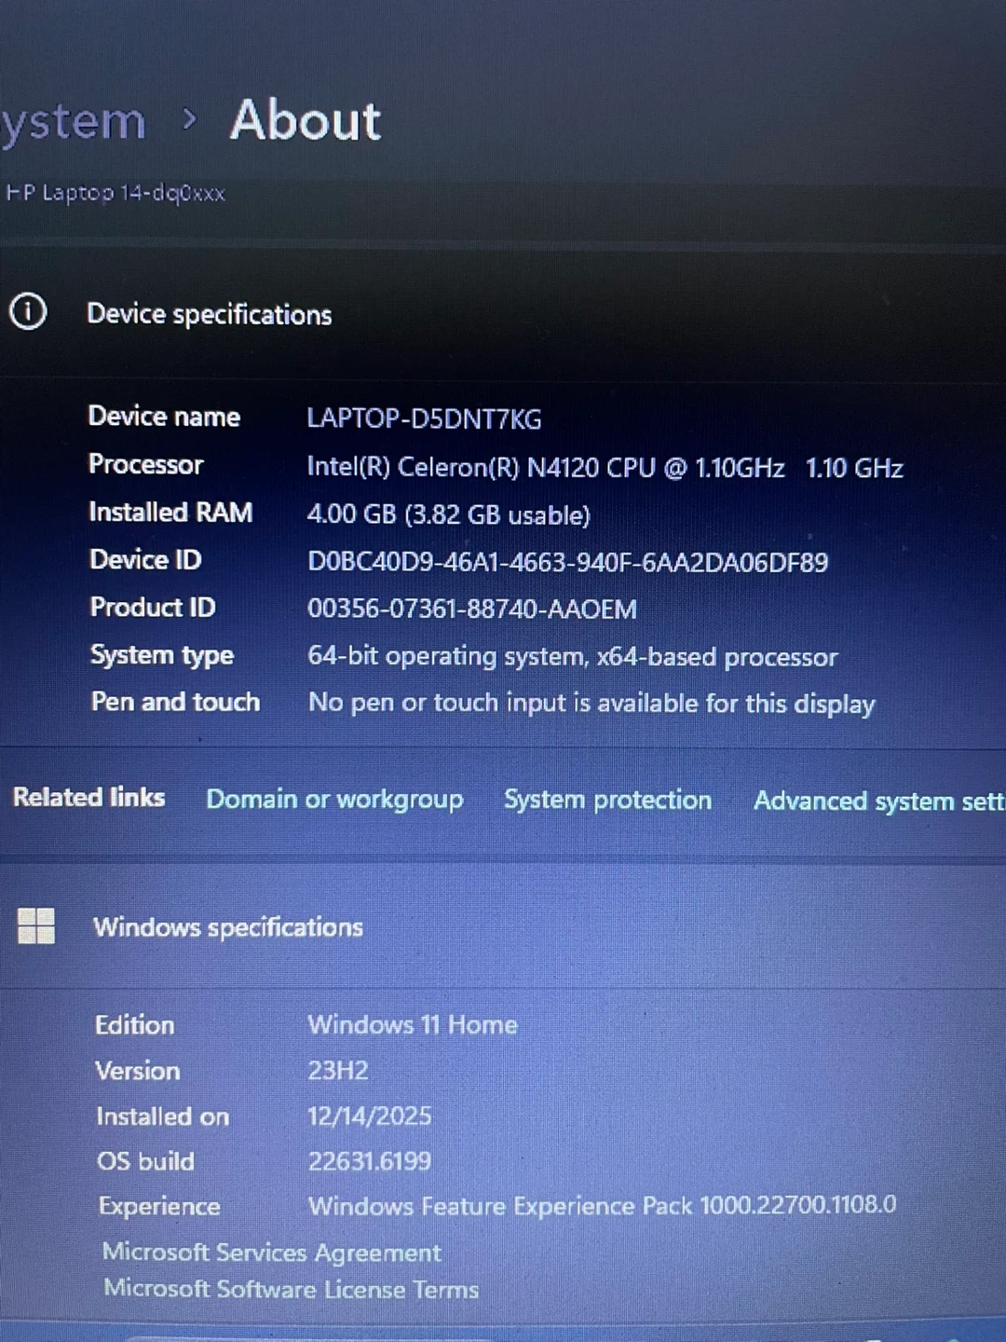Click the breadcrumb chevron before About
This screenshot has height=1342, width=1006.
189,119
